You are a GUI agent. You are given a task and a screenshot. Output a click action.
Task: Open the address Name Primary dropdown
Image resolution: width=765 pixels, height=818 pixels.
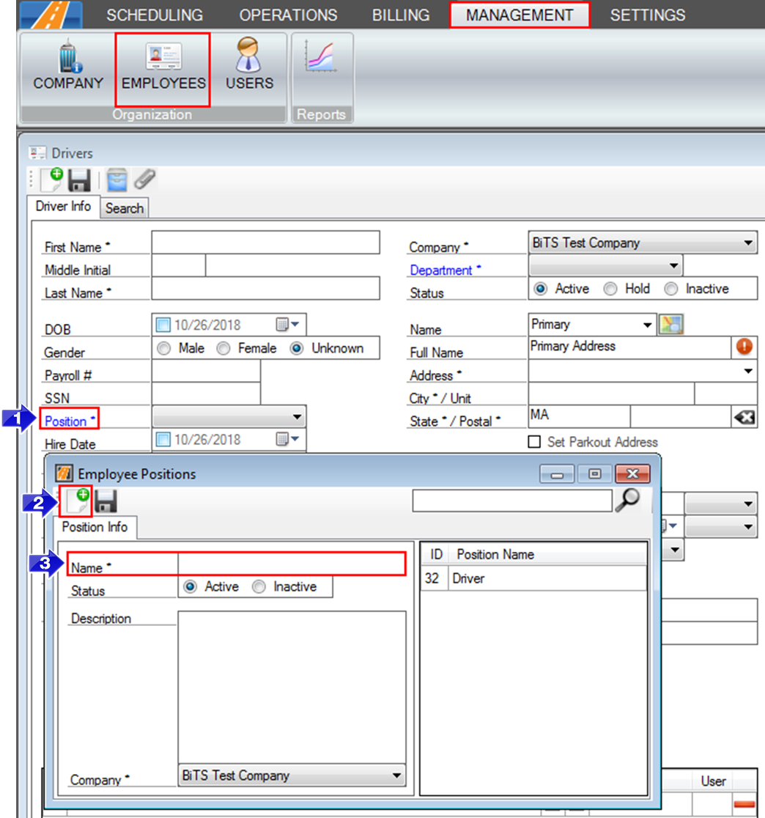592,325
